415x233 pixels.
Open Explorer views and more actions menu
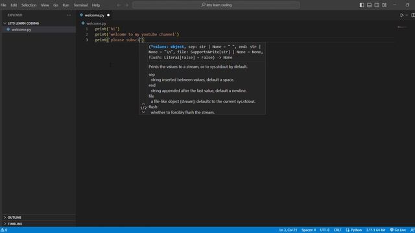[69, 15]
